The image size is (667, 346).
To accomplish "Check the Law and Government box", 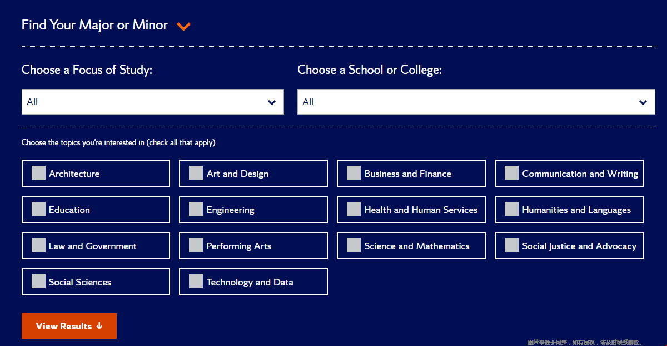I will (38, 245).
